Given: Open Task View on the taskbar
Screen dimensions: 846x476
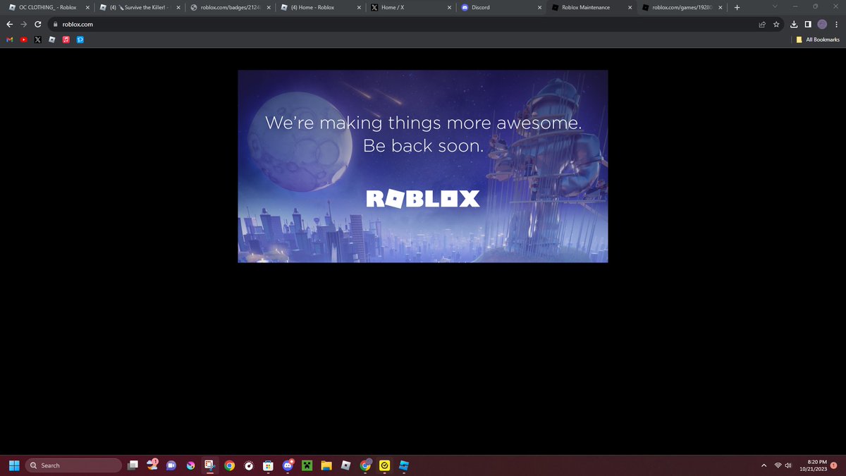Looking at the screenshot, I should click(134, 465).
